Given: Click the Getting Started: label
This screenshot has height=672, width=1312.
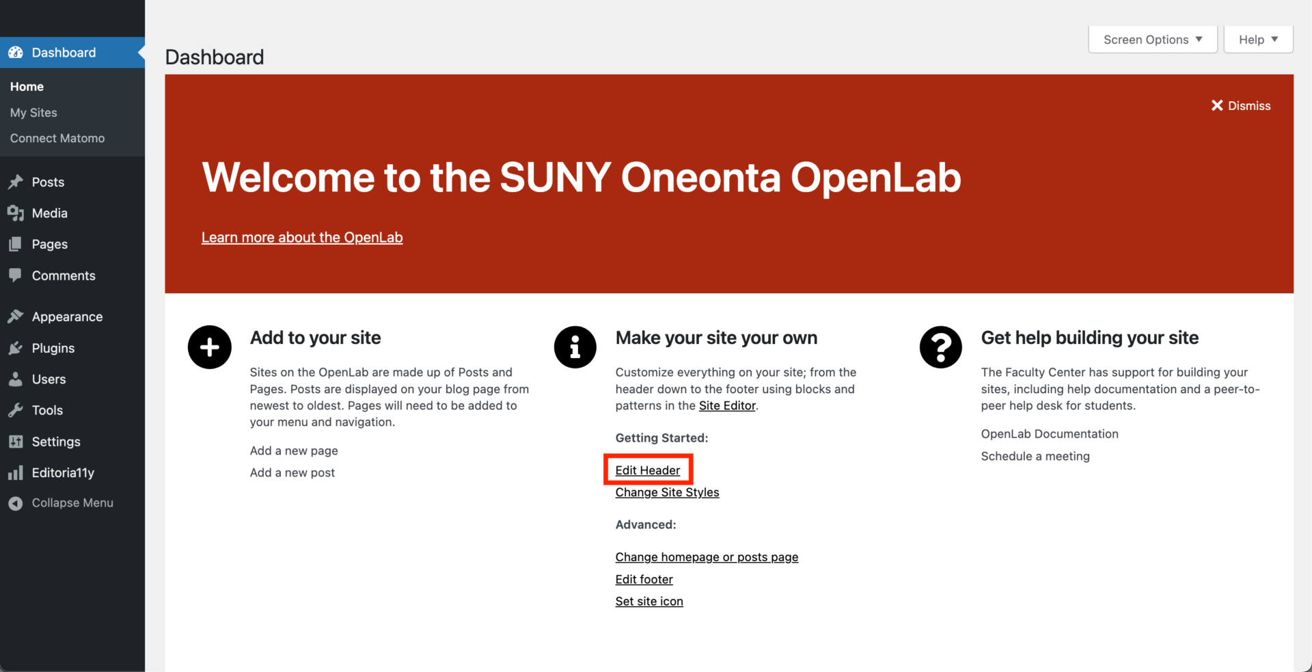Looking at the screenshot, I should pyautogui.click(x=661, y=438).
